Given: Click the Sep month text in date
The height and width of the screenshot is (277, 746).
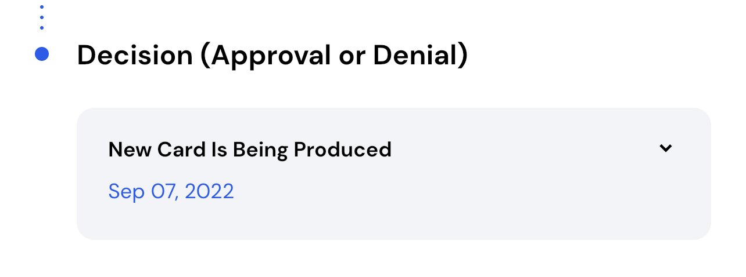Looking at the screenshot, I should 127,192.
